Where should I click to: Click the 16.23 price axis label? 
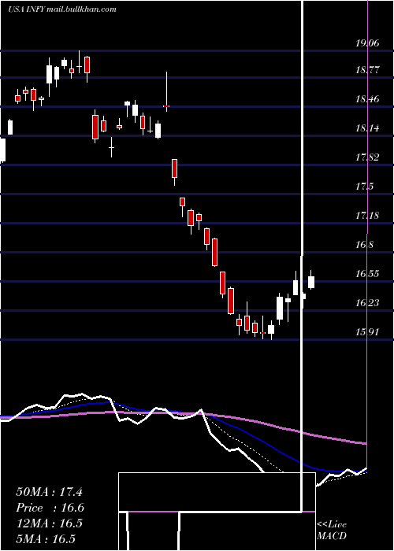coord(367,303)
